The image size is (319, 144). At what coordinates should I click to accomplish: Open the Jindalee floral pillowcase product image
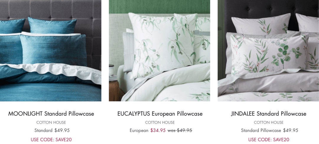coord(268,51)
